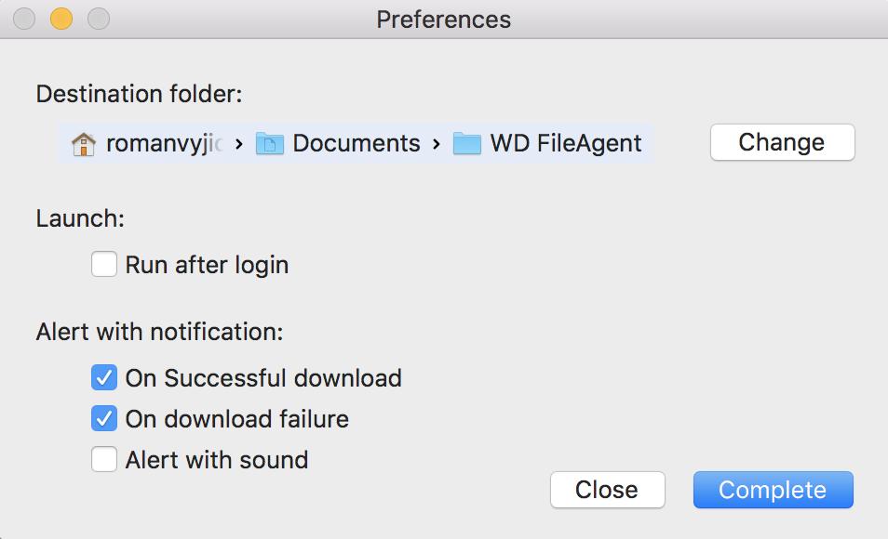Click the Close button
Image resolution: width=888 pixels, height=539 pixels.
[607, 490]
